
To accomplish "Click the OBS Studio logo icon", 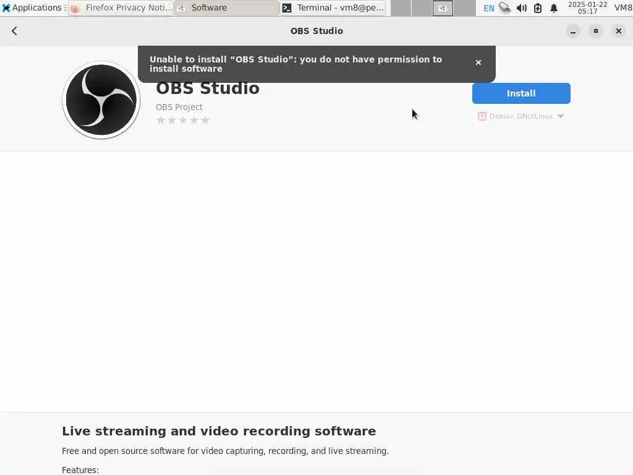I will [101, 100].
